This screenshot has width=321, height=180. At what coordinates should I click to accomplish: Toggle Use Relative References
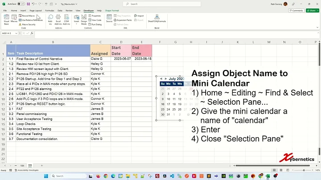[31, 20]
